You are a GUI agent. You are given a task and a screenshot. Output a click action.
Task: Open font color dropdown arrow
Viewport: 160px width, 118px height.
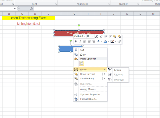point(102,41)
